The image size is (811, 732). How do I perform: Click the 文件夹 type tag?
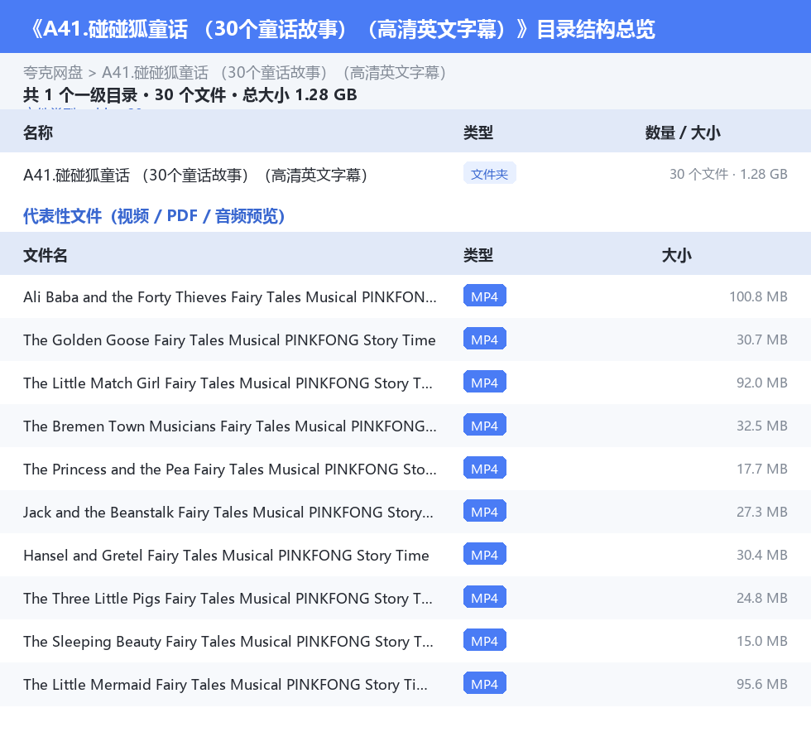tap(489, 174)
